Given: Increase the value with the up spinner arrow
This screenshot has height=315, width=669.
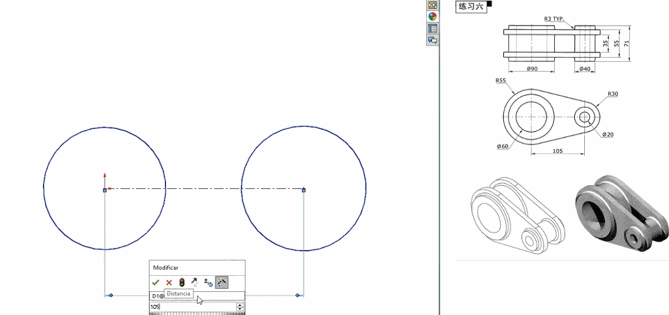Looking at the screenshot, I should [240, 305].
